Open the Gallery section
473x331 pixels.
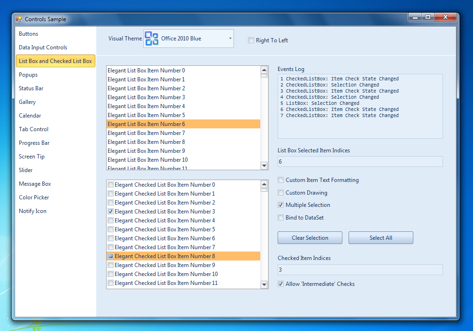point(27,102)
